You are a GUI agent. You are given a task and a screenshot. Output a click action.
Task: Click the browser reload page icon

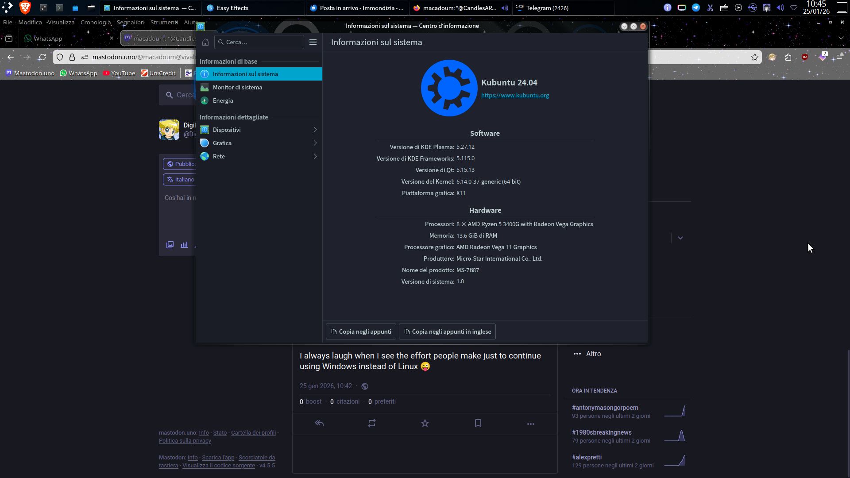point(42,57)
